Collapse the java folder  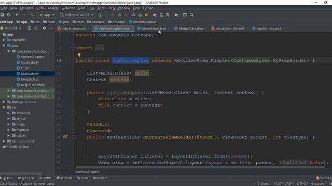[4, 45]
